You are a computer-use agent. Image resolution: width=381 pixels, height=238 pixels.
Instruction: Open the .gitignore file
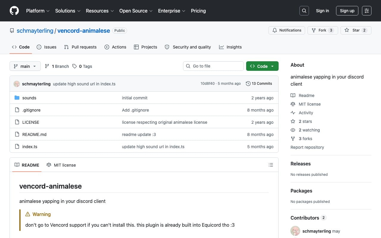coord(31,110)
